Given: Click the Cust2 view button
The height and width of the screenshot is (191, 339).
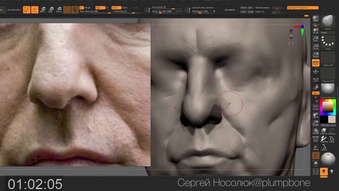Looking at the screenshot, I should pyautogui.click(x=251, y=12).
